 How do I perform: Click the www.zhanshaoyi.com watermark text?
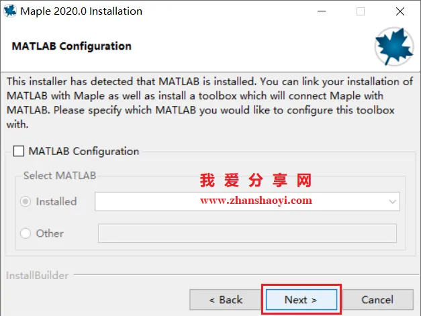click(x=256, y=201)
